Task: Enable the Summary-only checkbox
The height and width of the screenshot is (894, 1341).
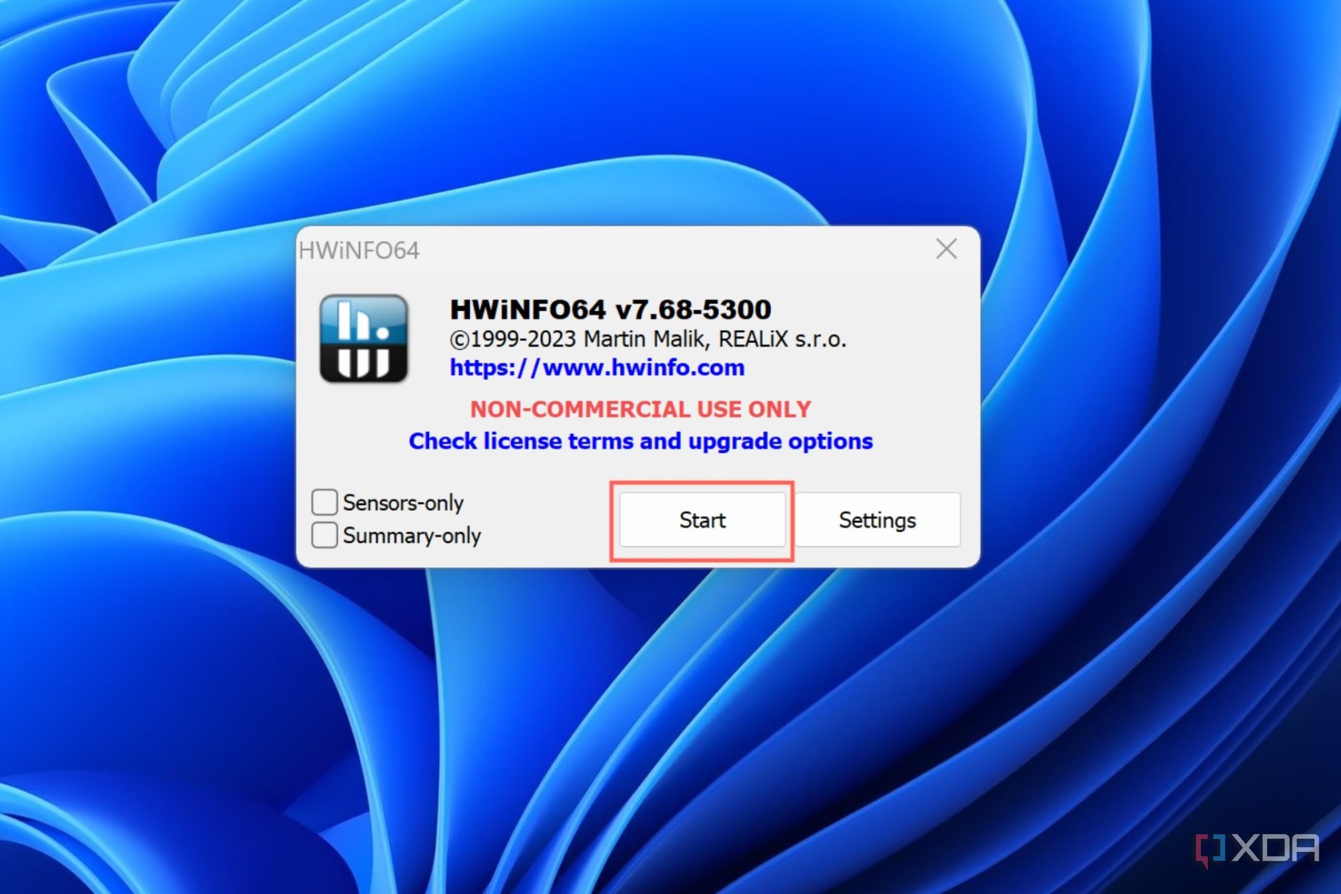Action: (324, 536)
